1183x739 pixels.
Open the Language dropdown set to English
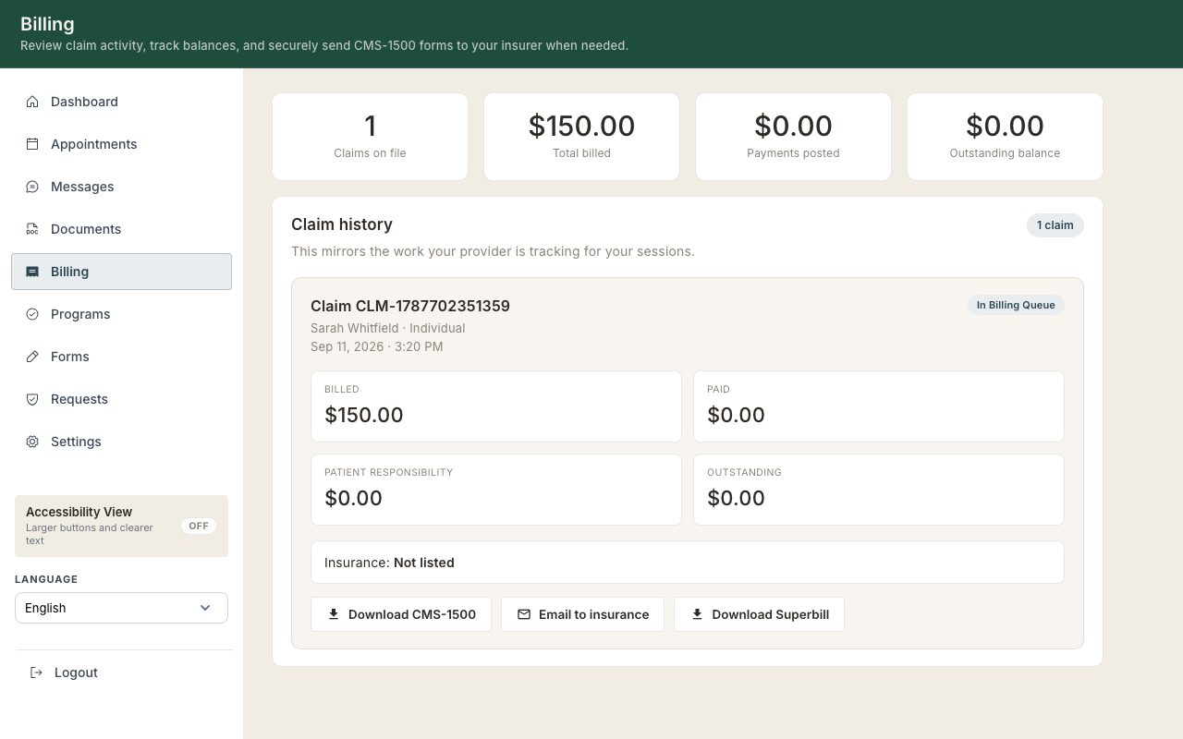(x=121, y=608)
